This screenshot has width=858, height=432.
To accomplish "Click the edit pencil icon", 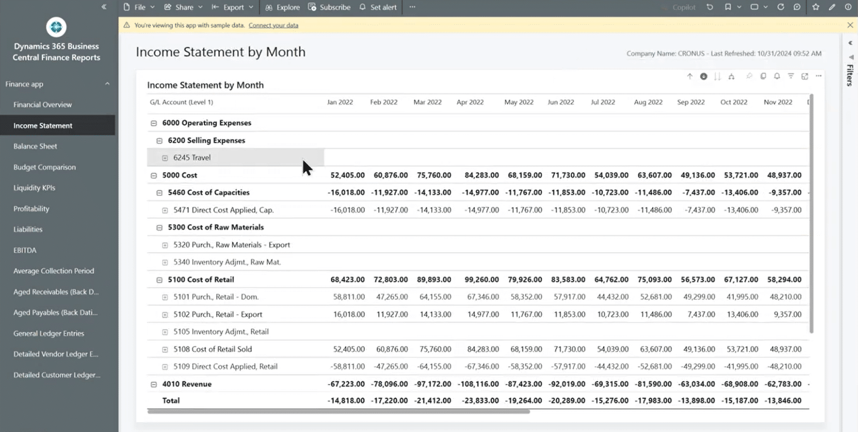I will pos(832,7).
